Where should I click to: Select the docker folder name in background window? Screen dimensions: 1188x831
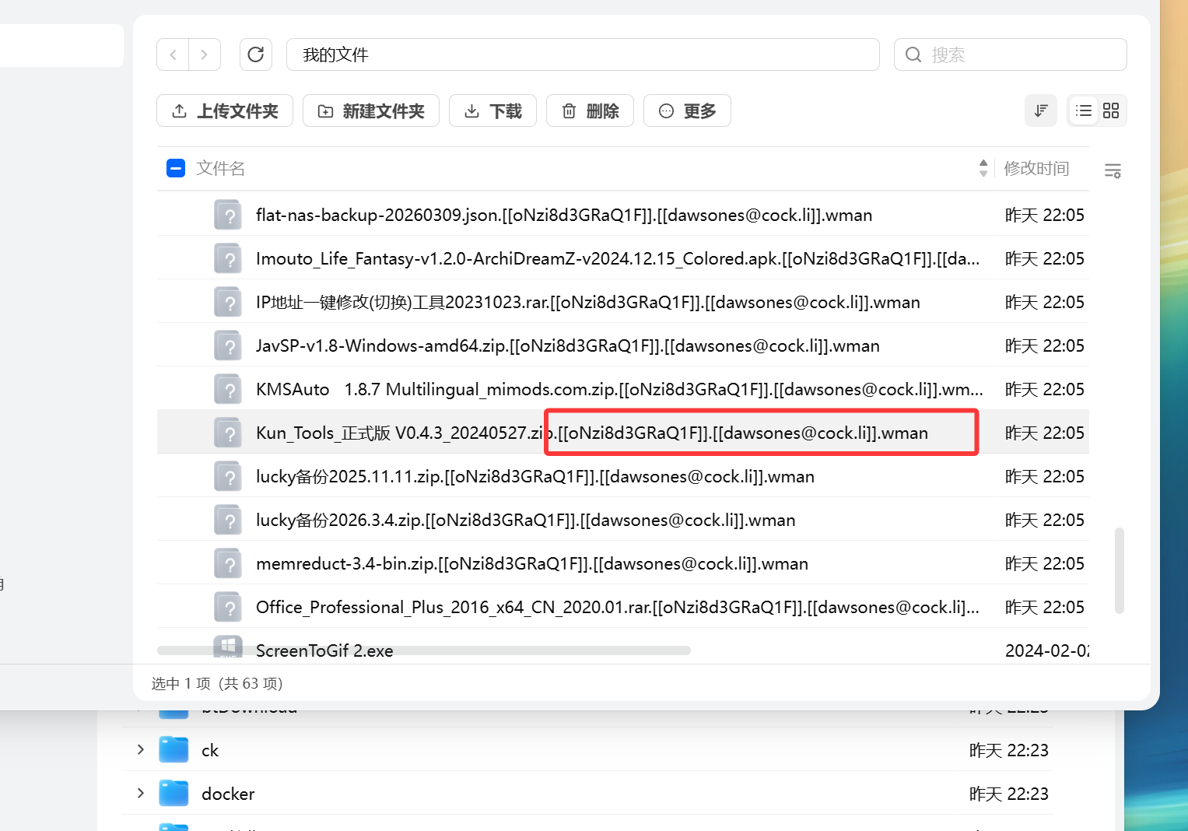228,794
